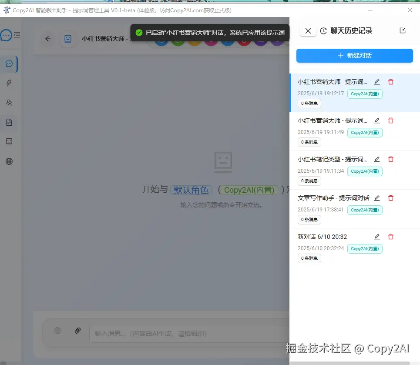The image size is (420, 365).
Task: Open the chat section in left sidebar
Action: (9, 64)
